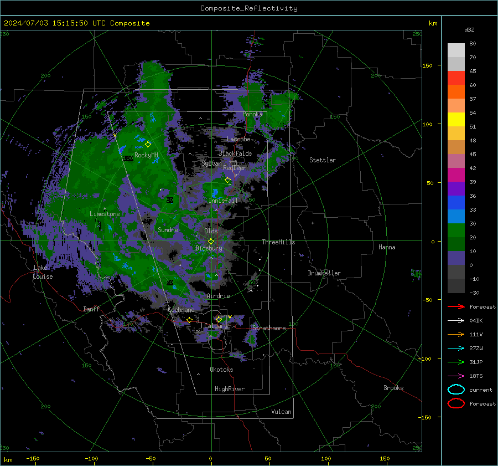498x466 pixels.
Task: Click the magenta 18TS arrow icon
Action: point(456,376)
